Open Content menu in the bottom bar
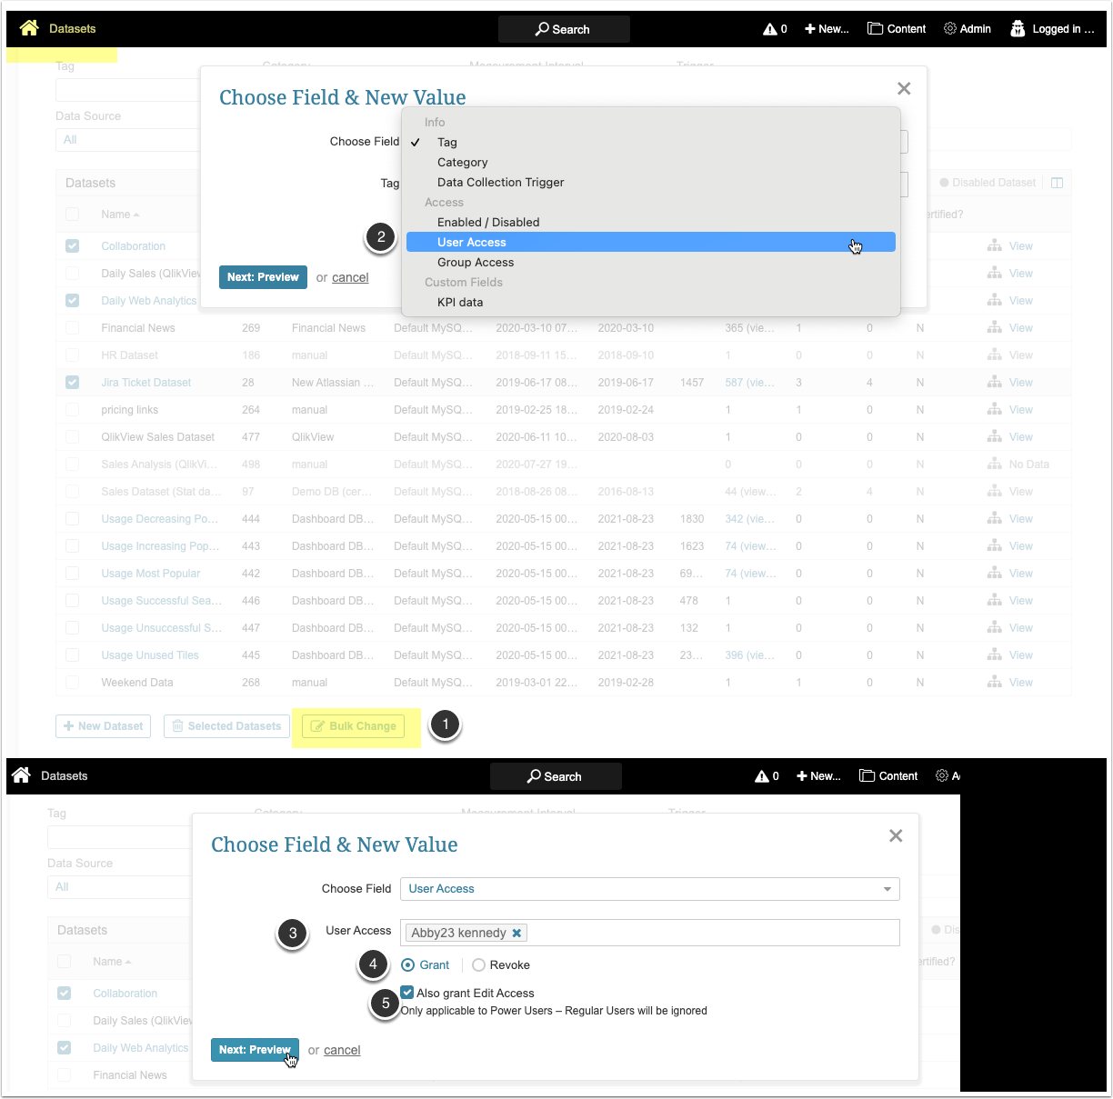Image resolution: width=1113 pixels, height=1099 pixels. [888, 776]
